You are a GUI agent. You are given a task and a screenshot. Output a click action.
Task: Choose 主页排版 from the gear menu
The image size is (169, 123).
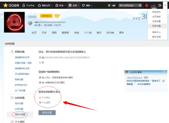coord(156,17)
